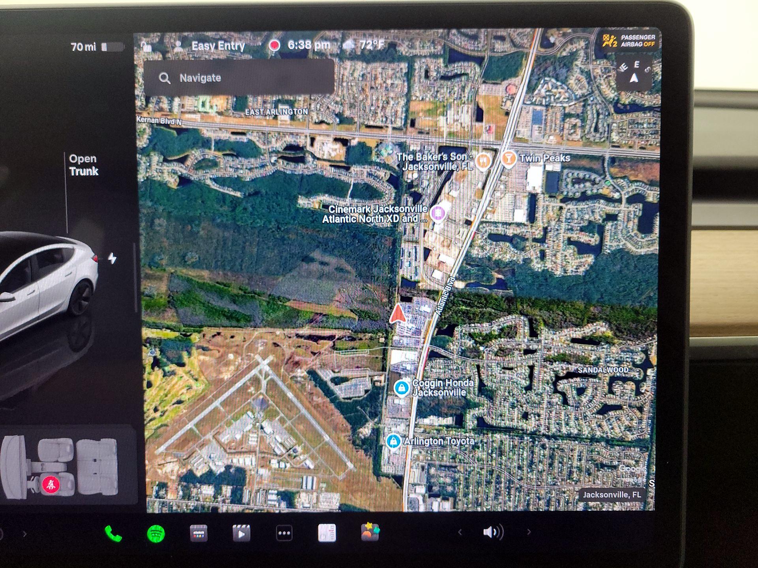758x568 pixels.
Task: Tap the Atlantic Blvd road label
Action: (445, 296)
